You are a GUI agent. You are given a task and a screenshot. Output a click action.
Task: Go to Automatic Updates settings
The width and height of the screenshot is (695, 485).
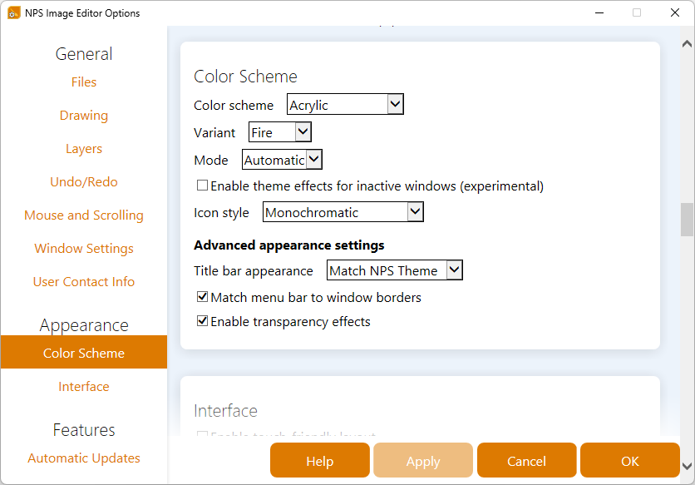[84, 458]
